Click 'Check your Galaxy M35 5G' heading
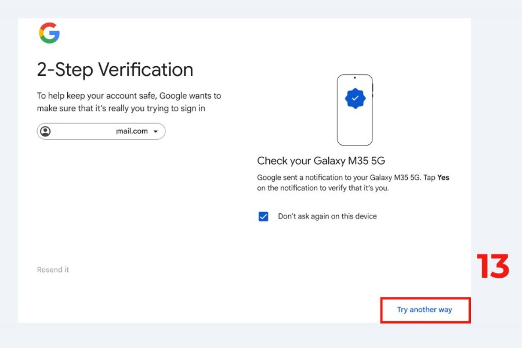This screenshot has height=348, width=522. pos(321,161)
